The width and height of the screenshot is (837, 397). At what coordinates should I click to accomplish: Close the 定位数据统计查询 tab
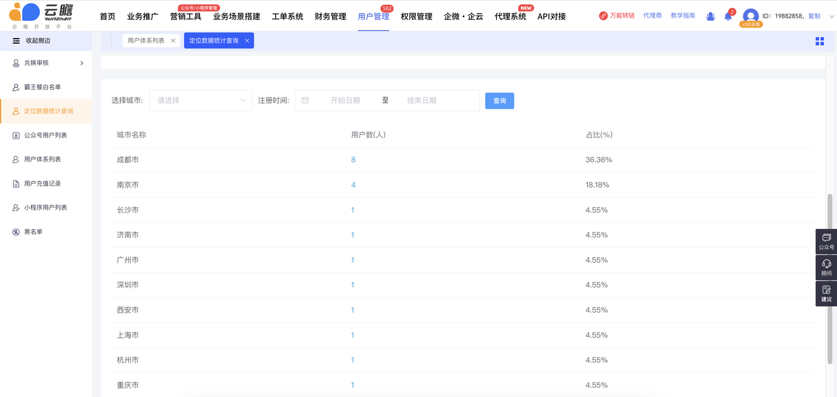coord(247,41)
